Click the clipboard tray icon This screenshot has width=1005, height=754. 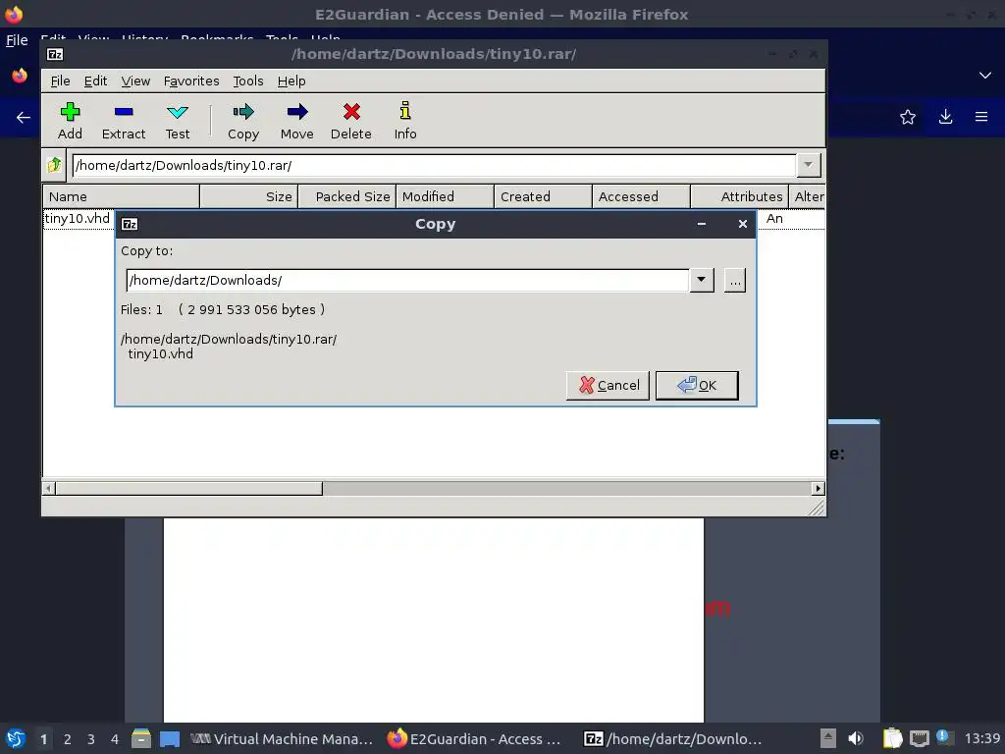click(x=892, y=738)
